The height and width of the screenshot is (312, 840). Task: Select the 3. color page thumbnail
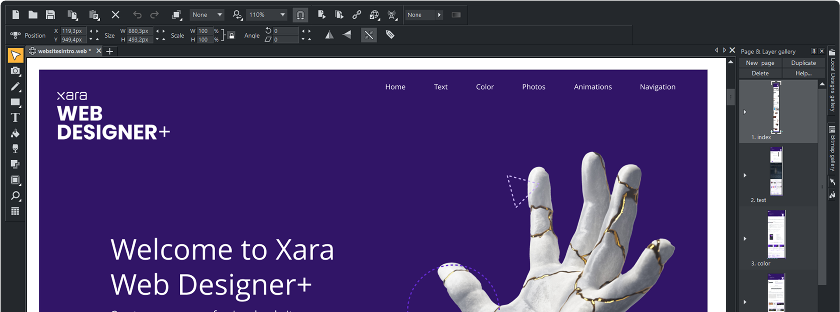pyautogui.click(x=776, y=234)
